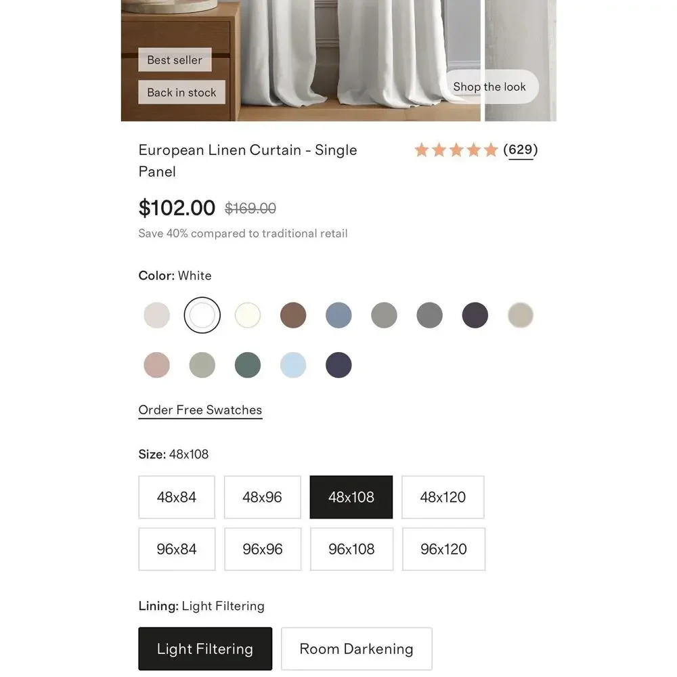
Task: Open the Order Free Swatches link
Action: point(200,410)
